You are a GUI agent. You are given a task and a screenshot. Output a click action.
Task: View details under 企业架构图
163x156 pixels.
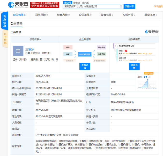pyautogui.click(x=85, y=67)
